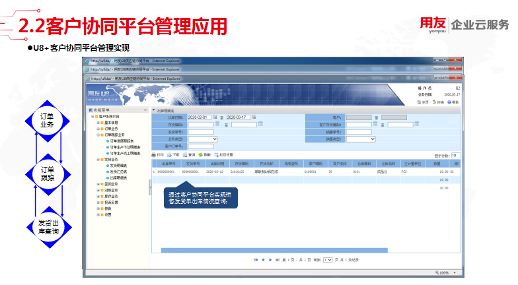Click the 存货编码 column header

click(x=242, y=164)
